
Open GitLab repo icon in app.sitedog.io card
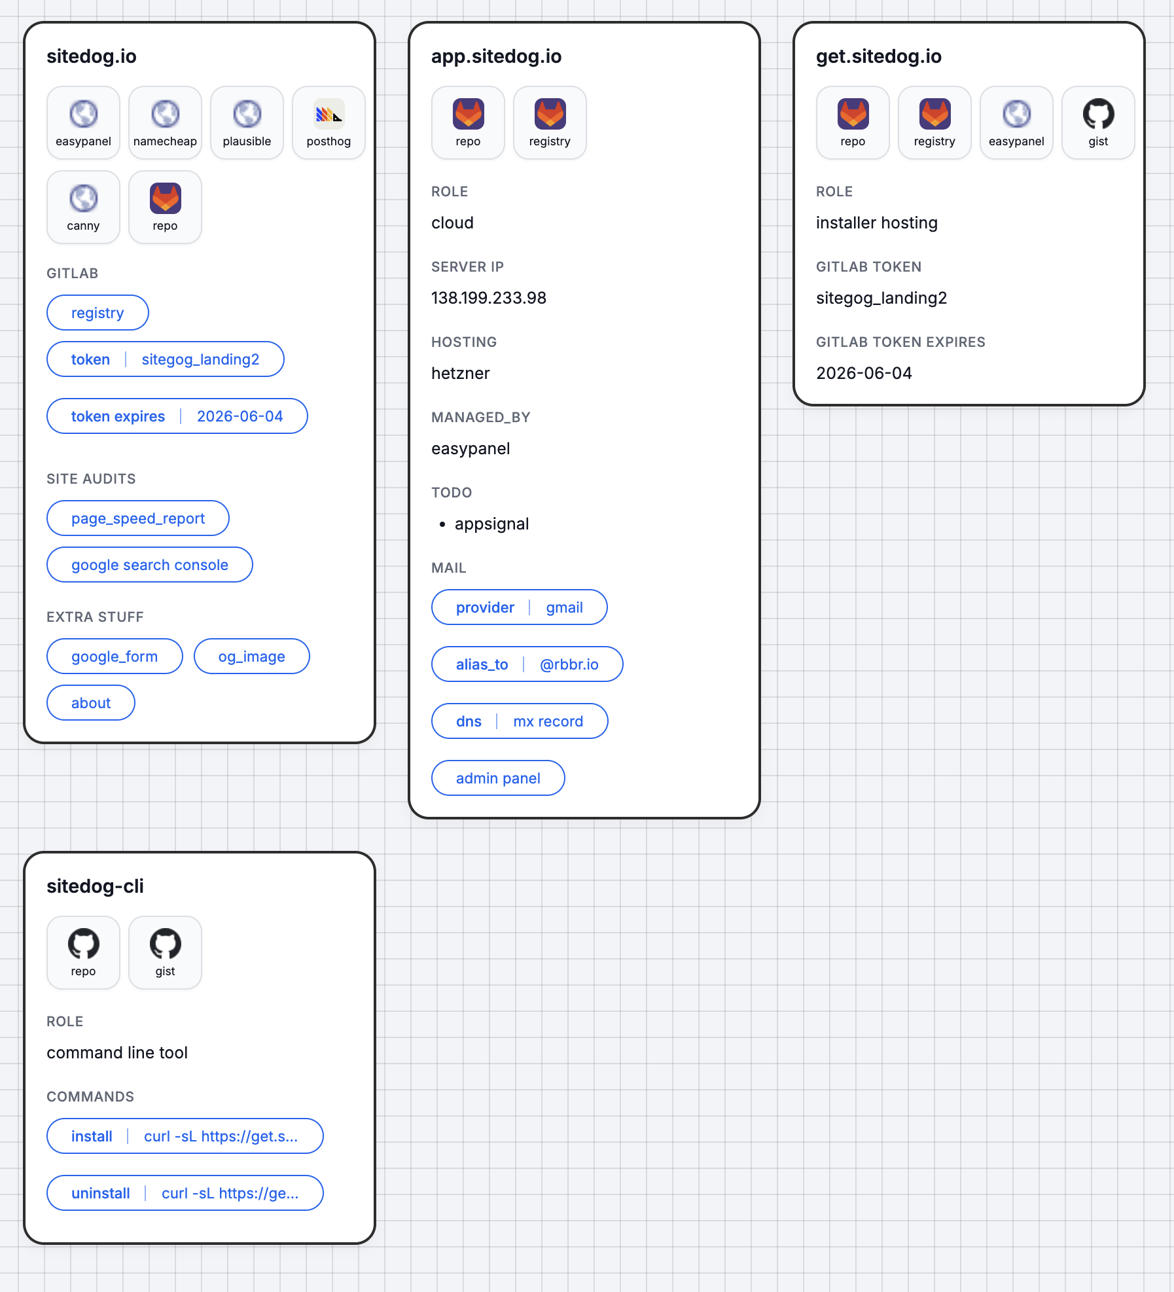(x=468, y=122)
